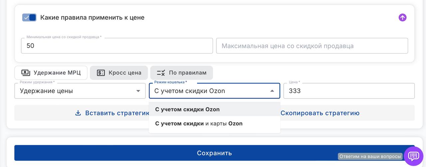
Task: Click the Цена field containing 333
Action: (348, 91)
